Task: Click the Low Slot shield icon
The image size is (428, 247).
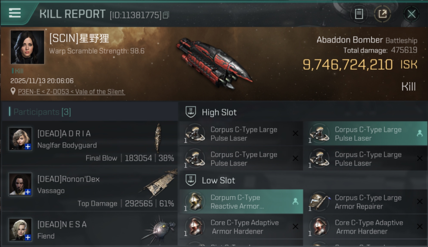Action: 191,180
